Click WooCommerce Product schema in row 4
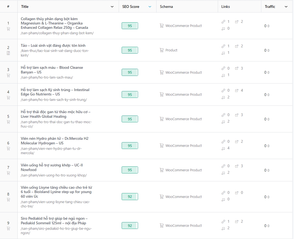This screenshot has width=294, height=239. (x=181, y=95)
